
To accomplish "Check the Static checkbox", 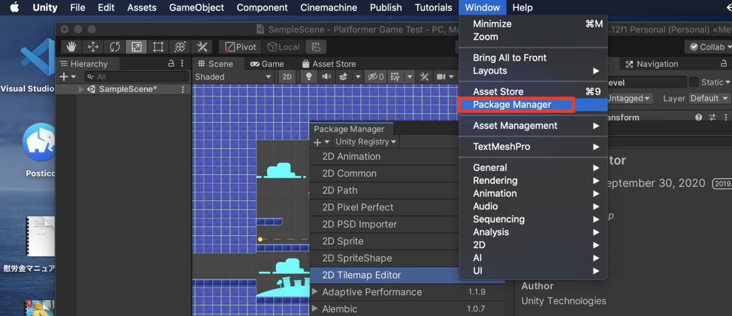I will (x=694, y=82).
